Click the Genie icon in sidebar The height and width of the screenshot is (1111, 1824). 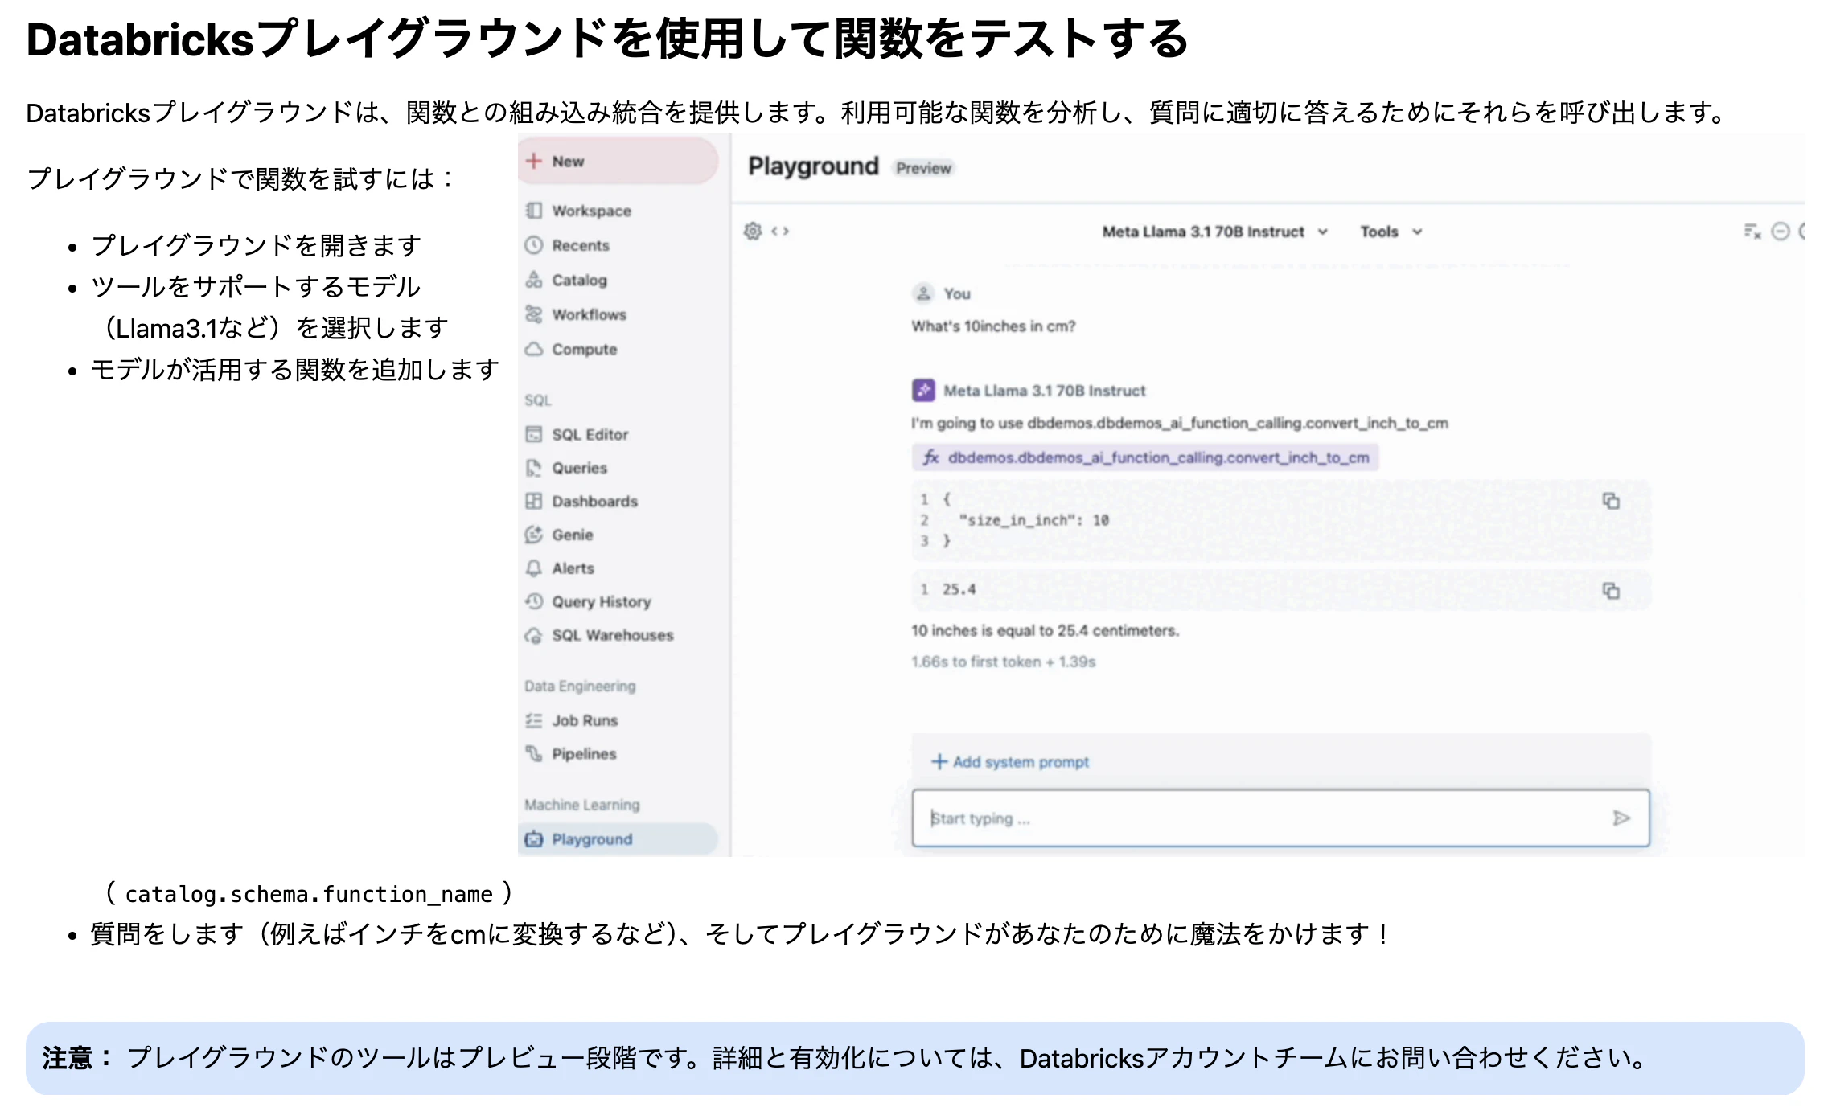coord(533,535)
